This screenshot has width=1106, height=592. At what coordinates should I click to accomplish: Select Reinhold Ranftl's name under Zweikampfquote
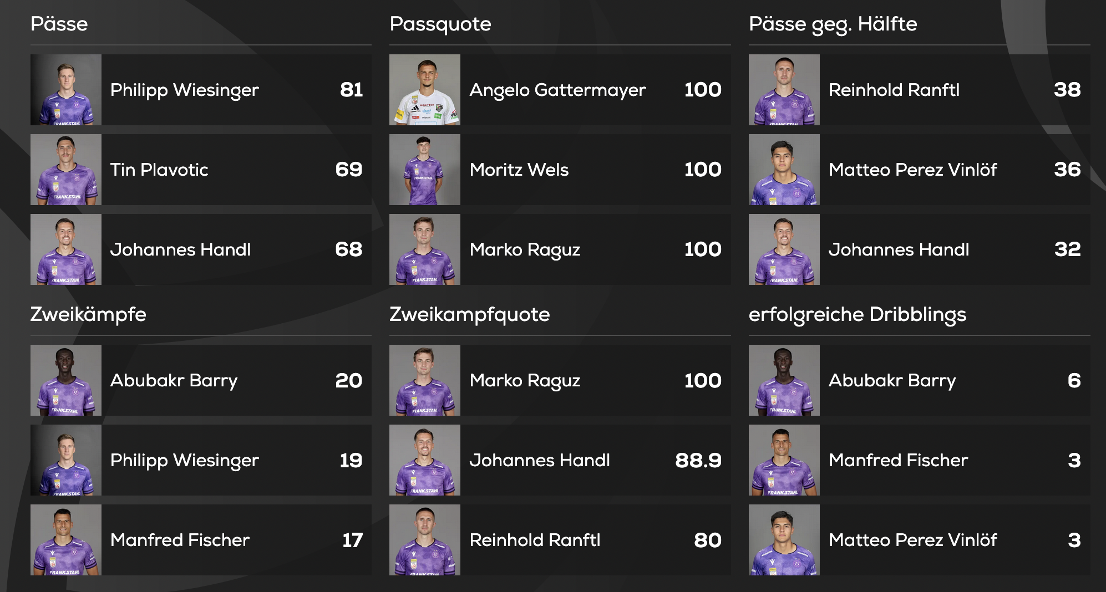click(535, 540)
